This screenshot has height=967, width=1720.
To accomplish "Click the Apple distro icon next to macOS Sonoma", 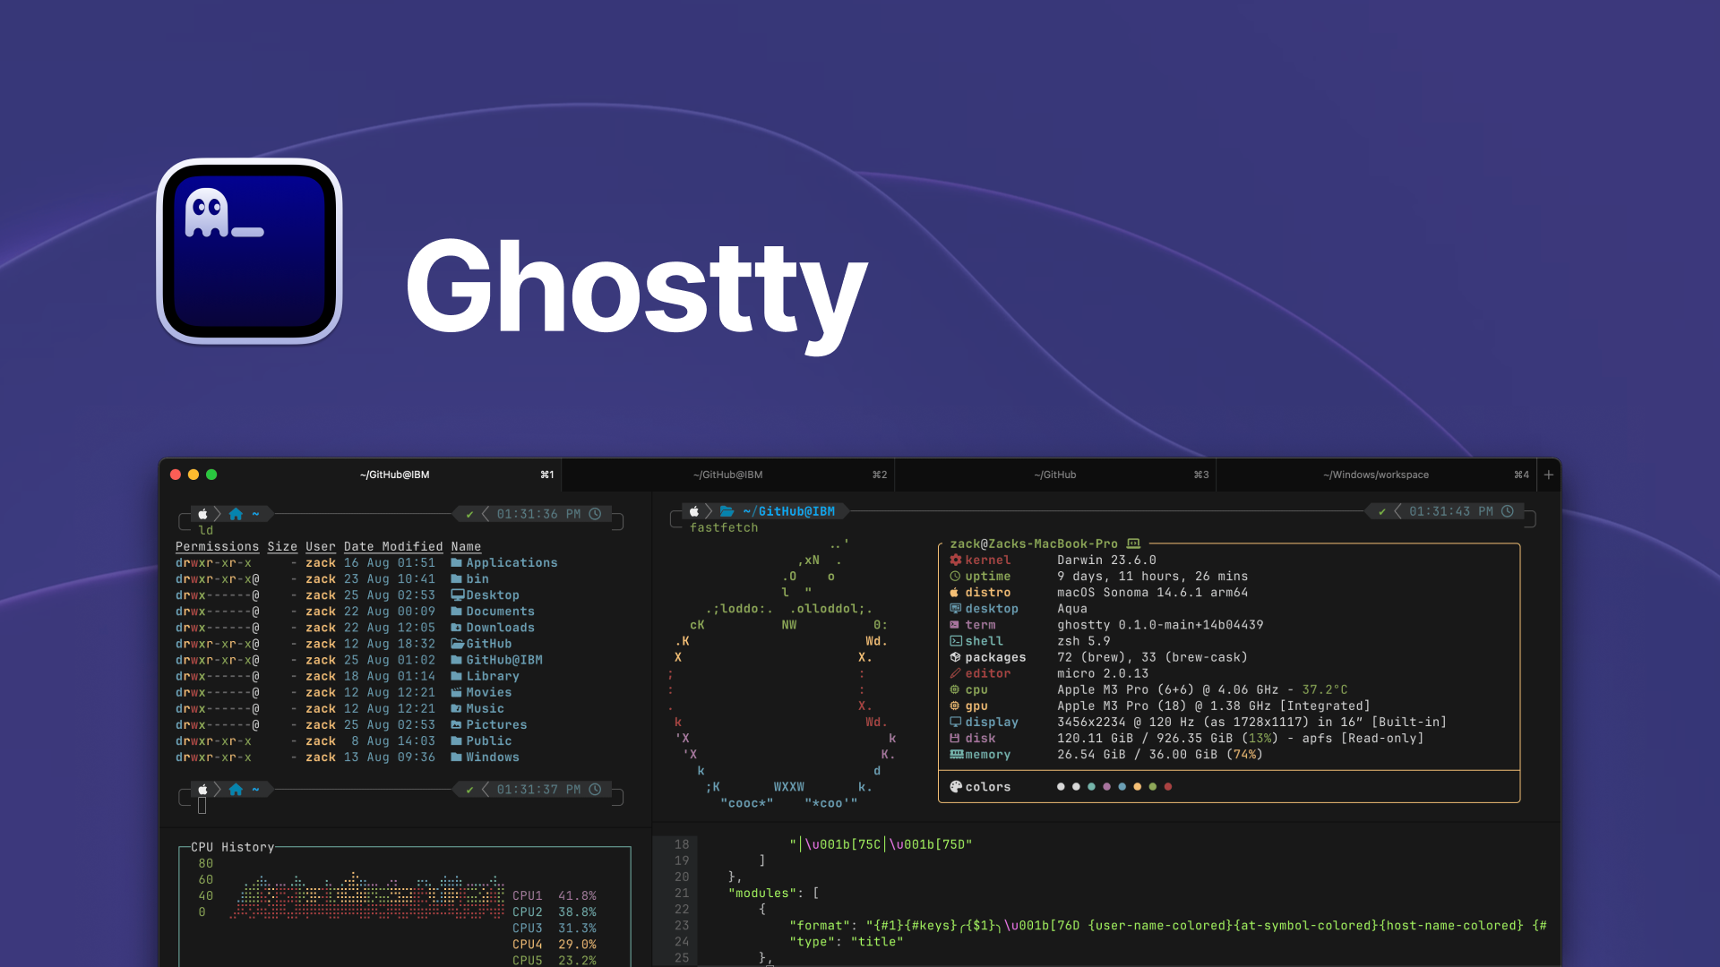I will point(953,592).
